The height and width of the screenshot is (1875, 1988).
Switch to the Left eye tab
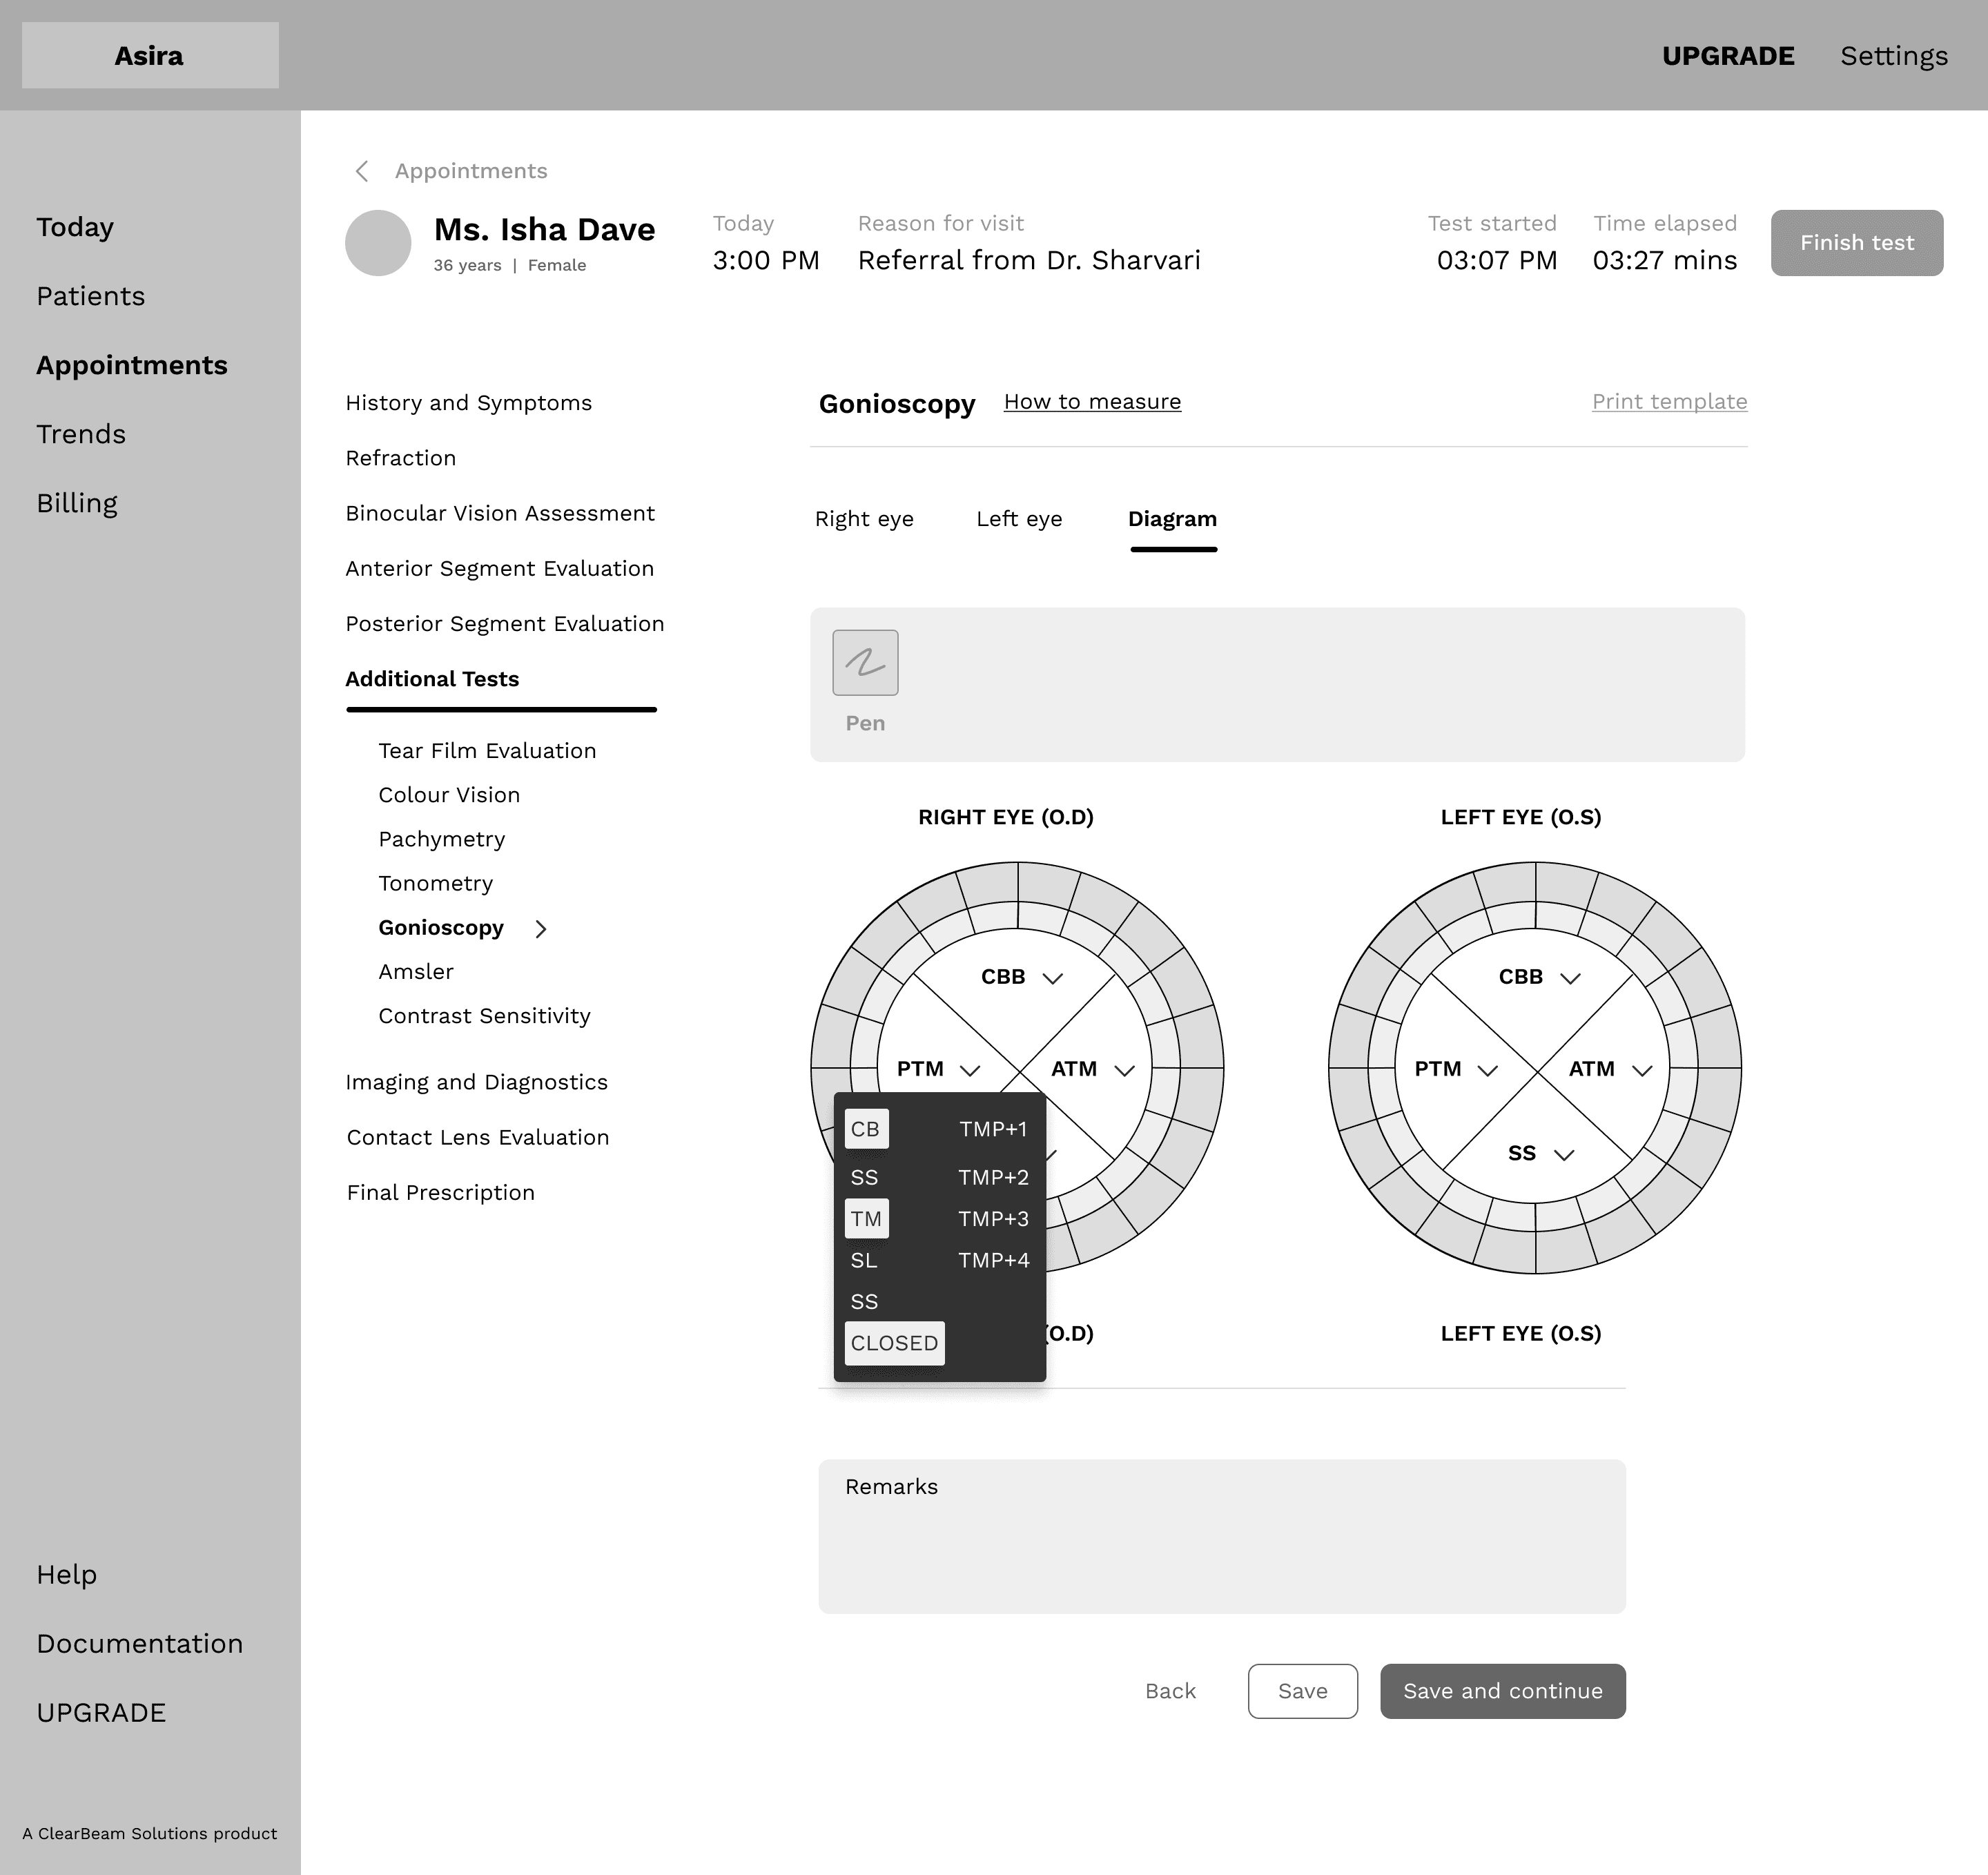tap(1019, 519)
